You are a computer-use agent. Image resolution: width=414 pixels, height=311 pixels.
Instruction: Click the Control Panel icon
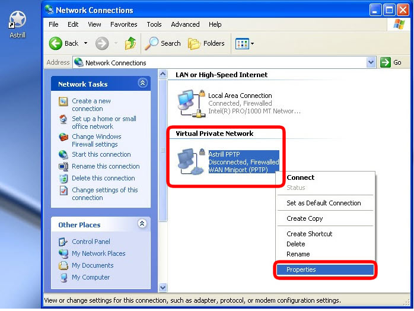63,242
